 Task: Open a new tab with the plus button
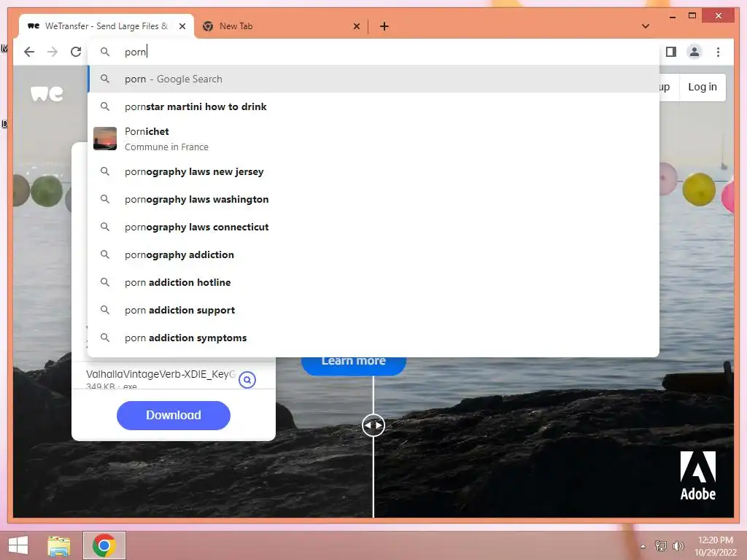point(384,26)
